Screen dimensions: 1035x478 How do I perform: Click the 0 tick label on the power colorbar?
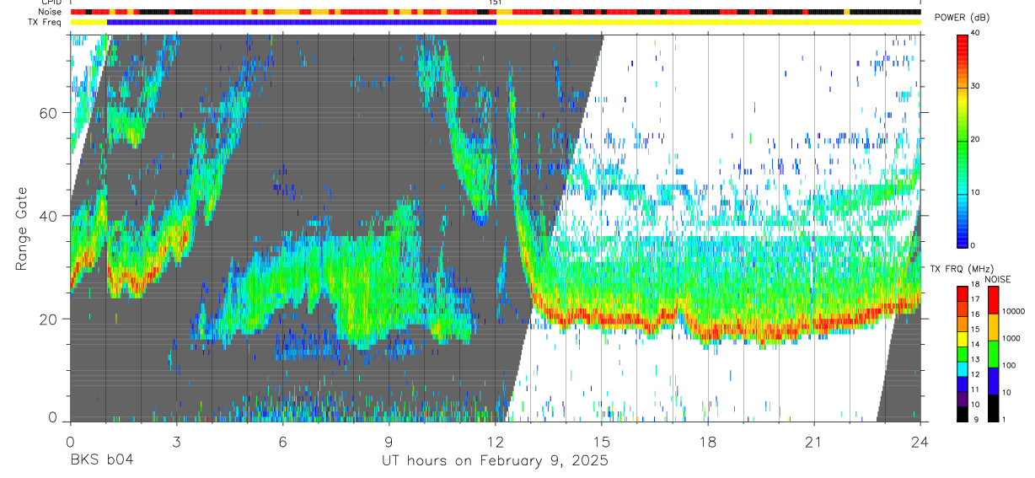click(x=974, y=245)
